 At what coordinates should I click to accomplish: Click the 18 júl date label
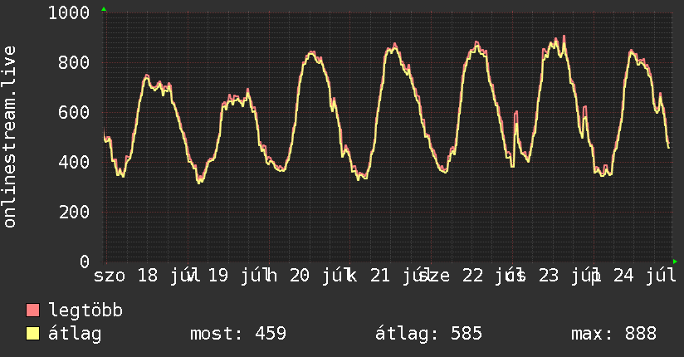168,276
